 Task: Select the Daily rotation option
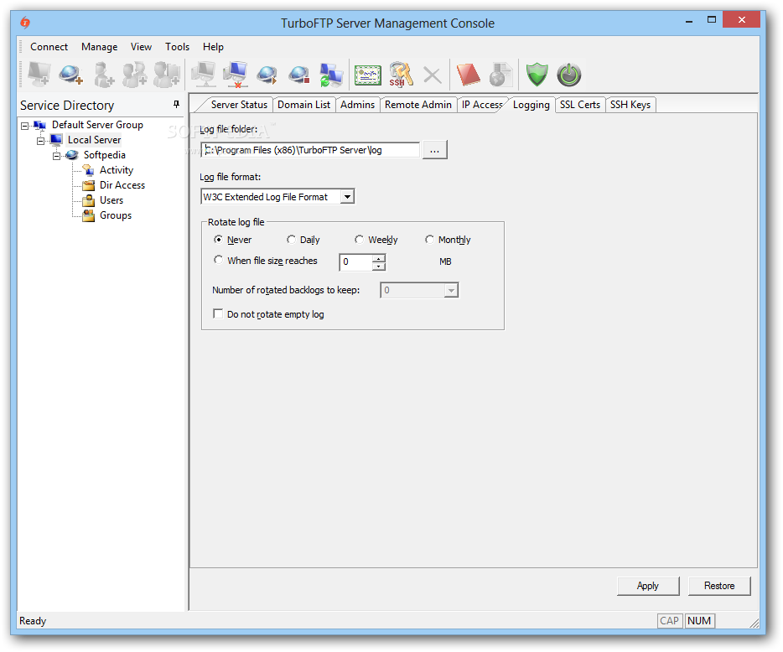(x=291, y=240)
